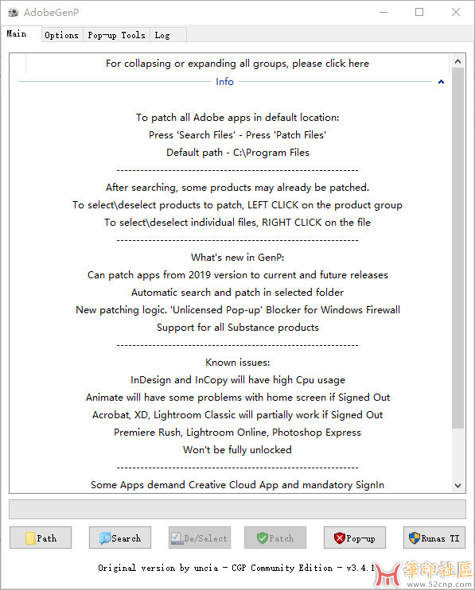
Task: Click "Won't be fully unlocked" line
Action: click(237, 450)
